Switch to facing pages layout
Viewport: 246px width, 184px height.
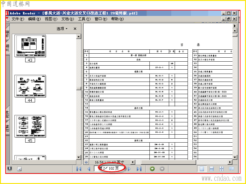[x=232, y=169]
